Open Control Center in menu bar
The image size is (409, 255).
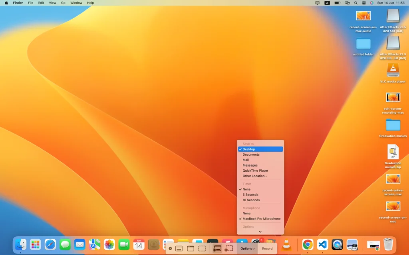(364, 3)
